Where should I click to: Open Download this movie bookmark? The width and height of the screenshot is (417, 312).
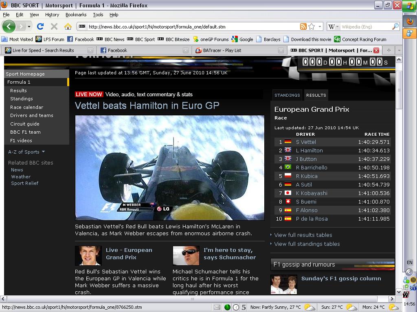(307, 39)
